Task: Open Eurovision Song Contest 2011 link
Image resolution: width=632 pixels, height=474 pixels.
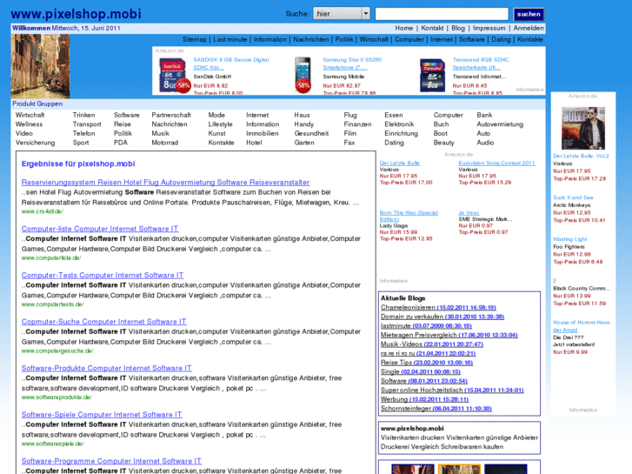Action: 496,163
